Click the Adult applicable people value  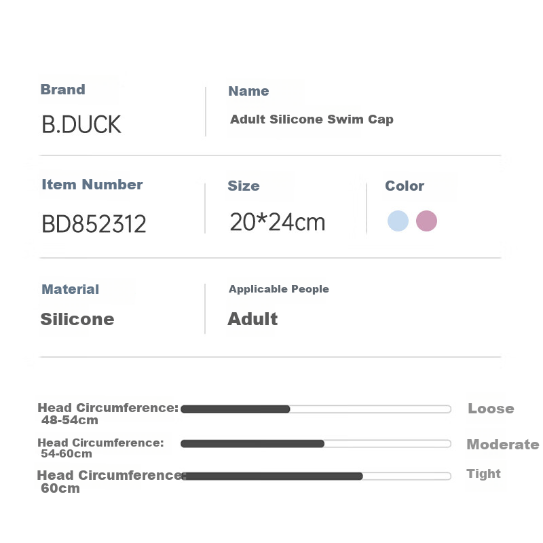click(x=252, y=319)
